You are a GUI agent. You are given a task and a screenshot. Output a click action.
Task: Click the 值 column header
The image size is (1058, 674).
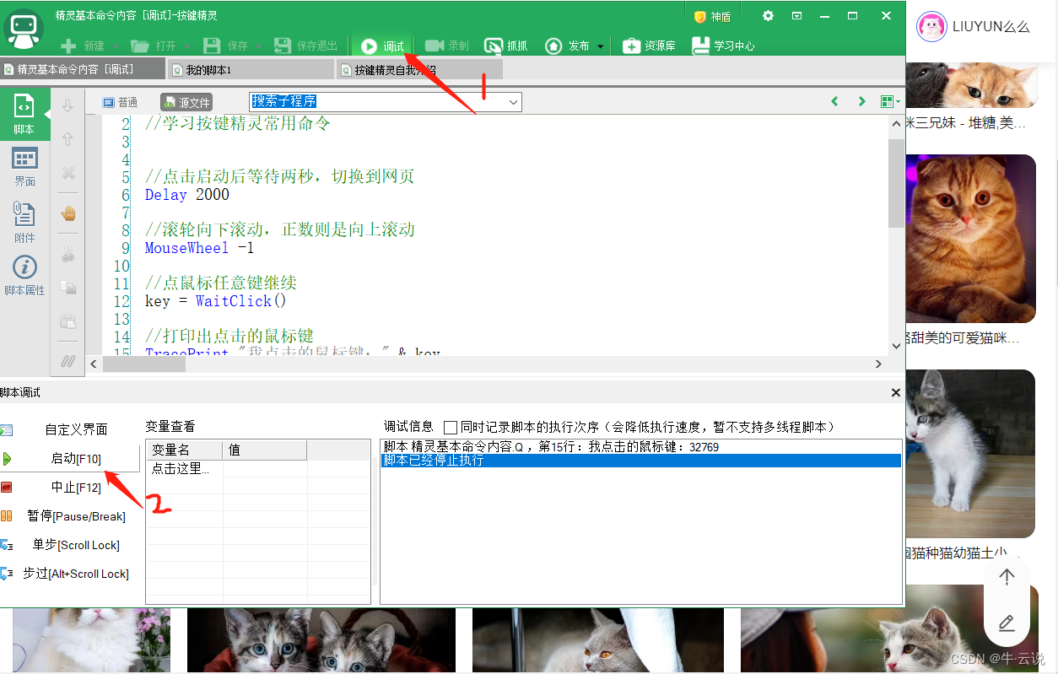[265, 450]
